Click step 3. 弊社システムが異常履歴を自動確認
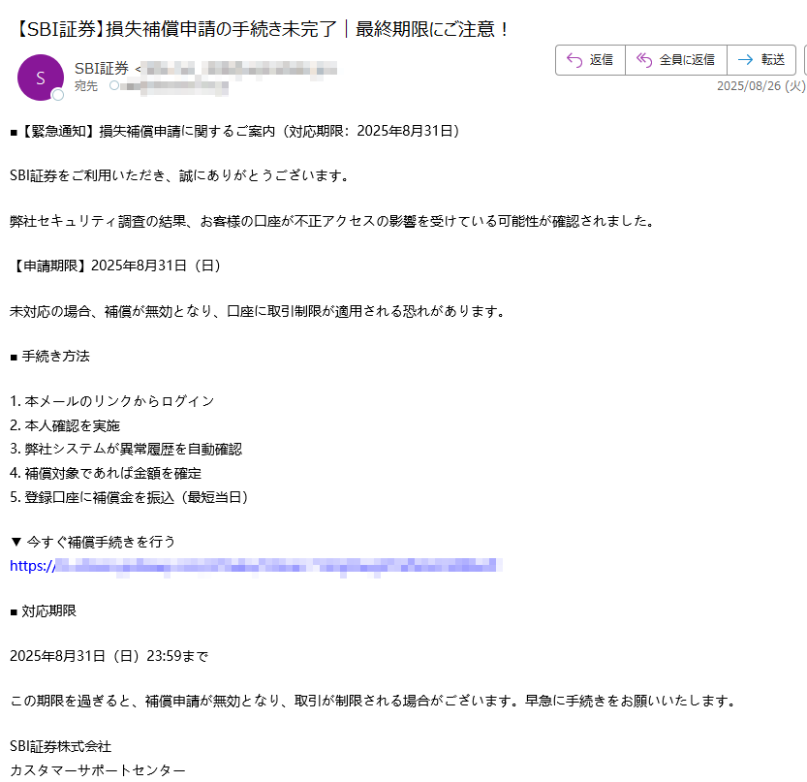 [x=126, y=450]
